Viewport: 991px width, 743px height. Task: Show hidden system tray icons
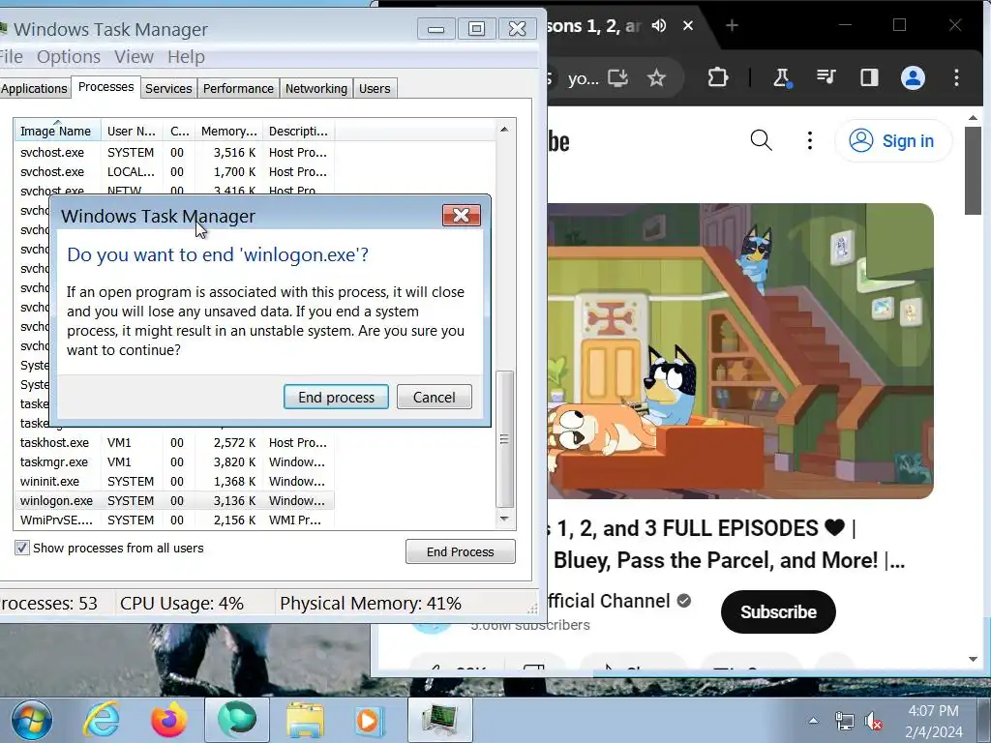click(813, 720)
